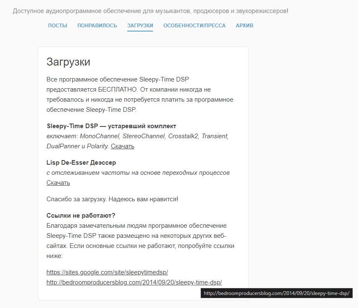358x308 pixels.
Task: Click paragraph starting 'Все программное обеспечение Sleepy-Time DSP'
Action: pyautogui.click(x=140, y=95)
